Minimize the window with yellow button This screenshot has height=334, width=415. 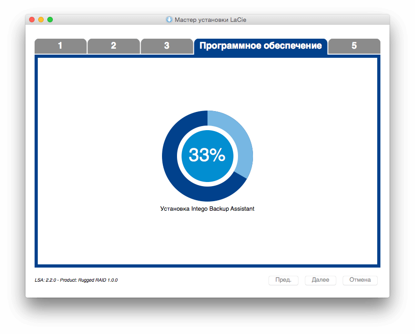pyautogui.click(x=41, y=20)
